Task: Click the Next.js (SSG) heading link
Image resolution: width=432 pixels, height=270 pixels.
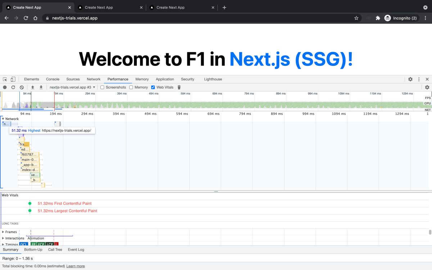Action: 292,59
